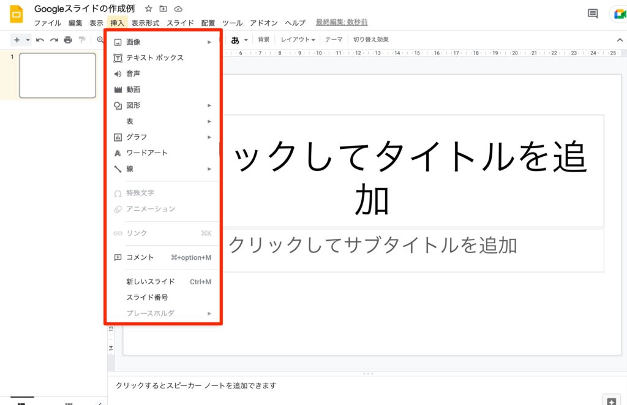Undo the last action
This screenshot has height=405, width=627.
pyautogui.click(x=40, y=40)
